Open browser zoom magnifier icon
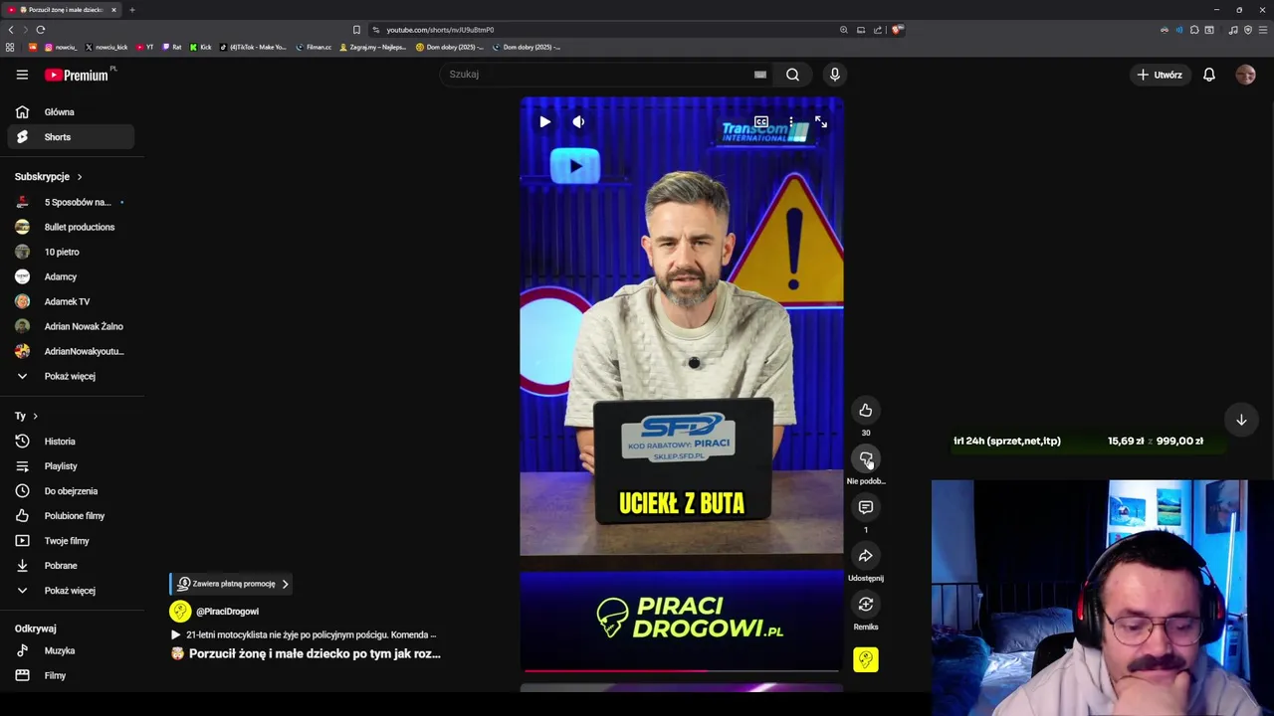The image size is (1274, 716). click(844, 30)
